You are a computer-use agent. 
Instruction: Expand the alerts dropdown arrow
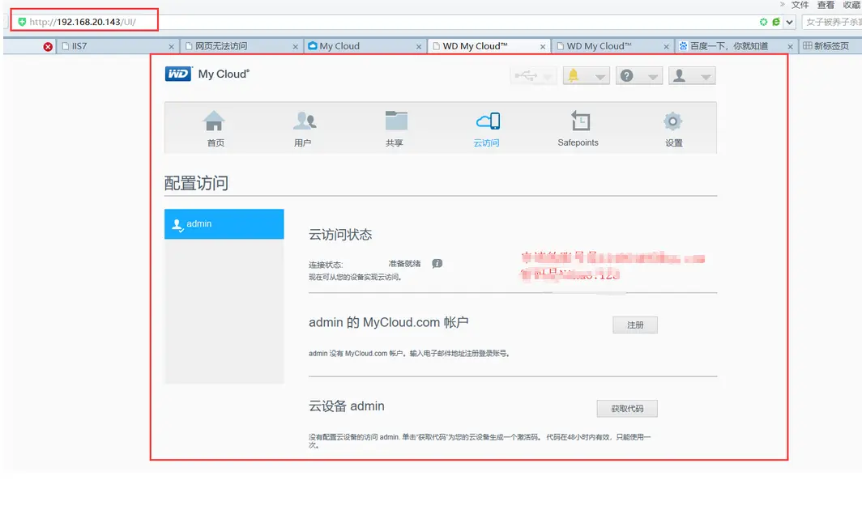[600, 77]
